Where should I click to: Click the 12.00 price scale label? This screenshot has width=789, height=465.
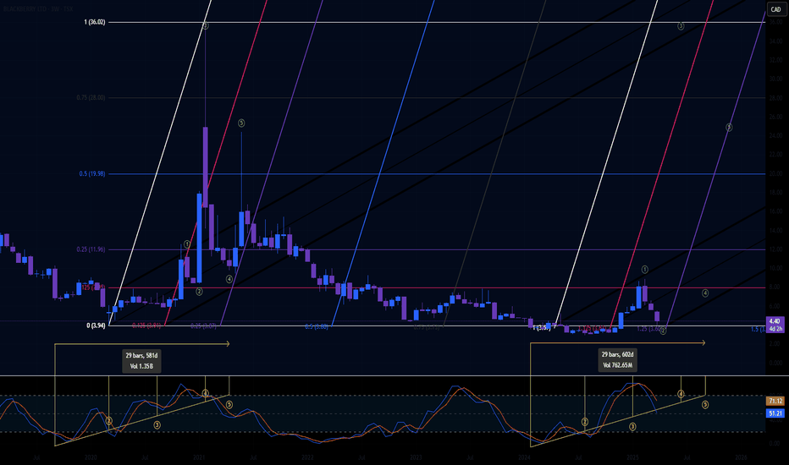tap(775, 249)
